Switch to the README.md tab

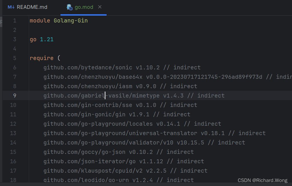tap(31, 7)
